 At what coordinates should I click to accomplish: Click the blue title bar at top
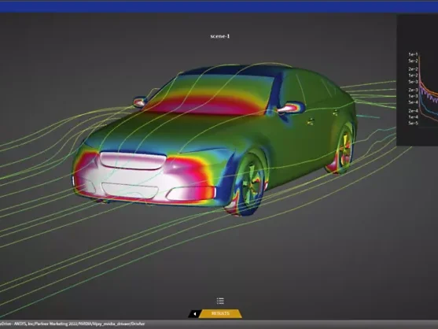[x=219, y=6]
